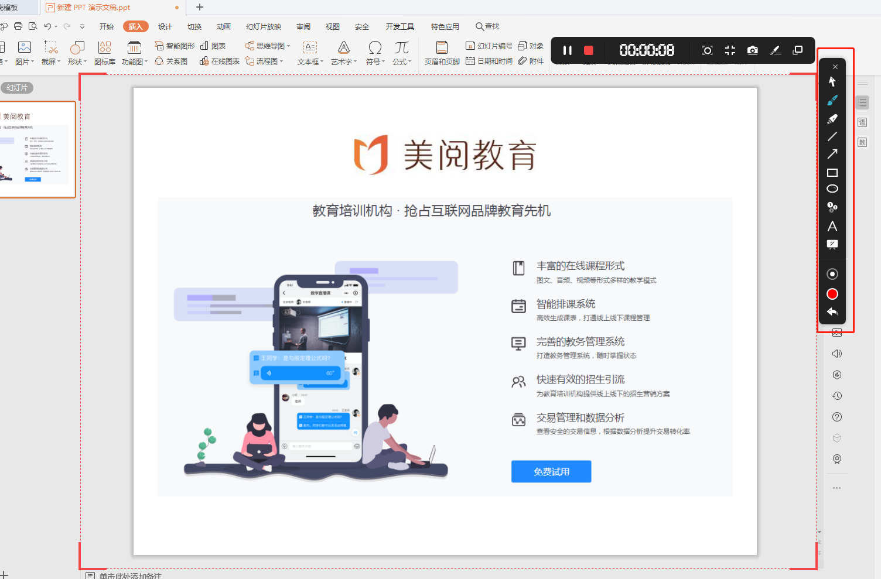
Task: Select the rectangle shape tool
Action: (x=832, y=173)
